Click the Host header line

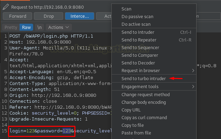[x=40, y=42]
